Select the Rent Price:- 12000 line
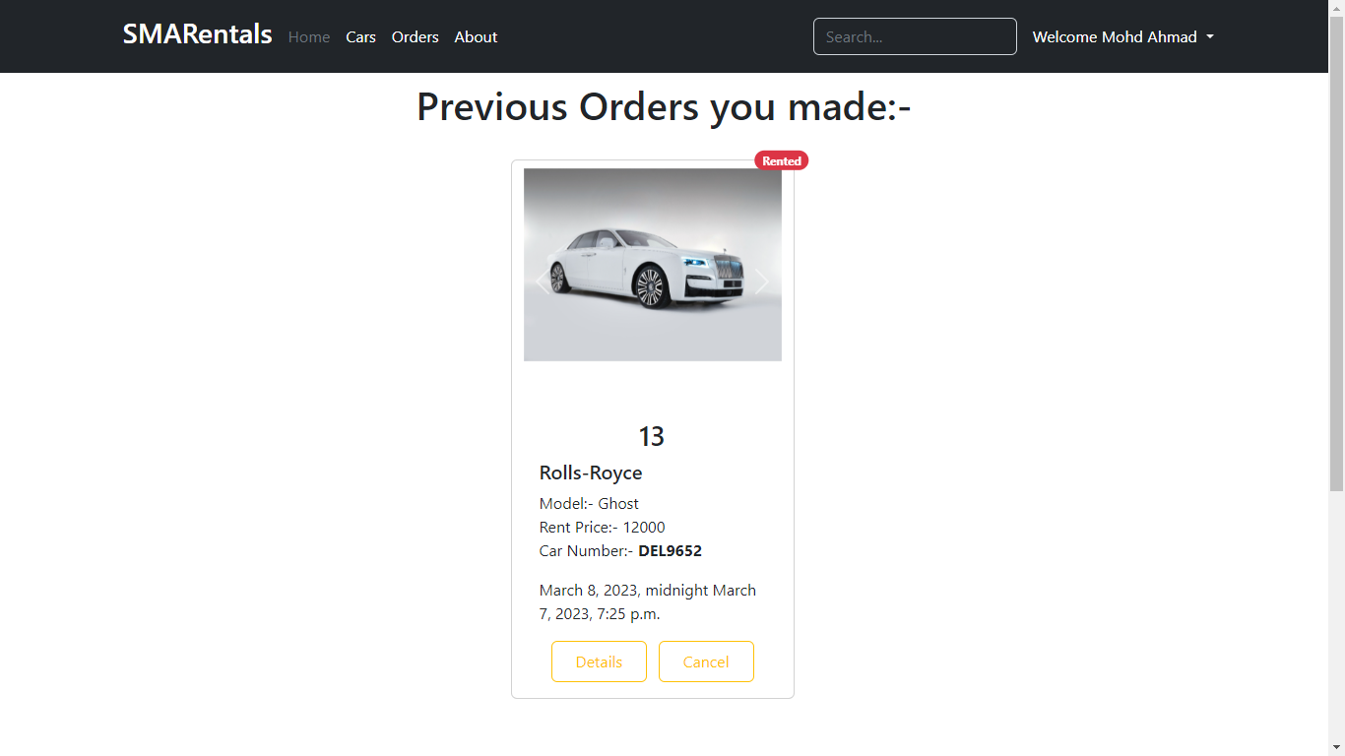 [603, 527]
